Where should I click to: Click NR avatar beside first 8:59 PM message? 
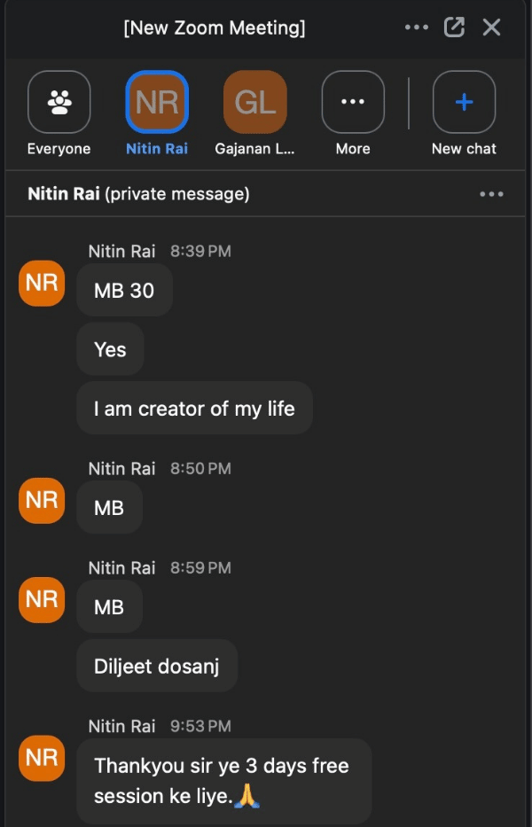pyautogui.click(x=42, y=599)
